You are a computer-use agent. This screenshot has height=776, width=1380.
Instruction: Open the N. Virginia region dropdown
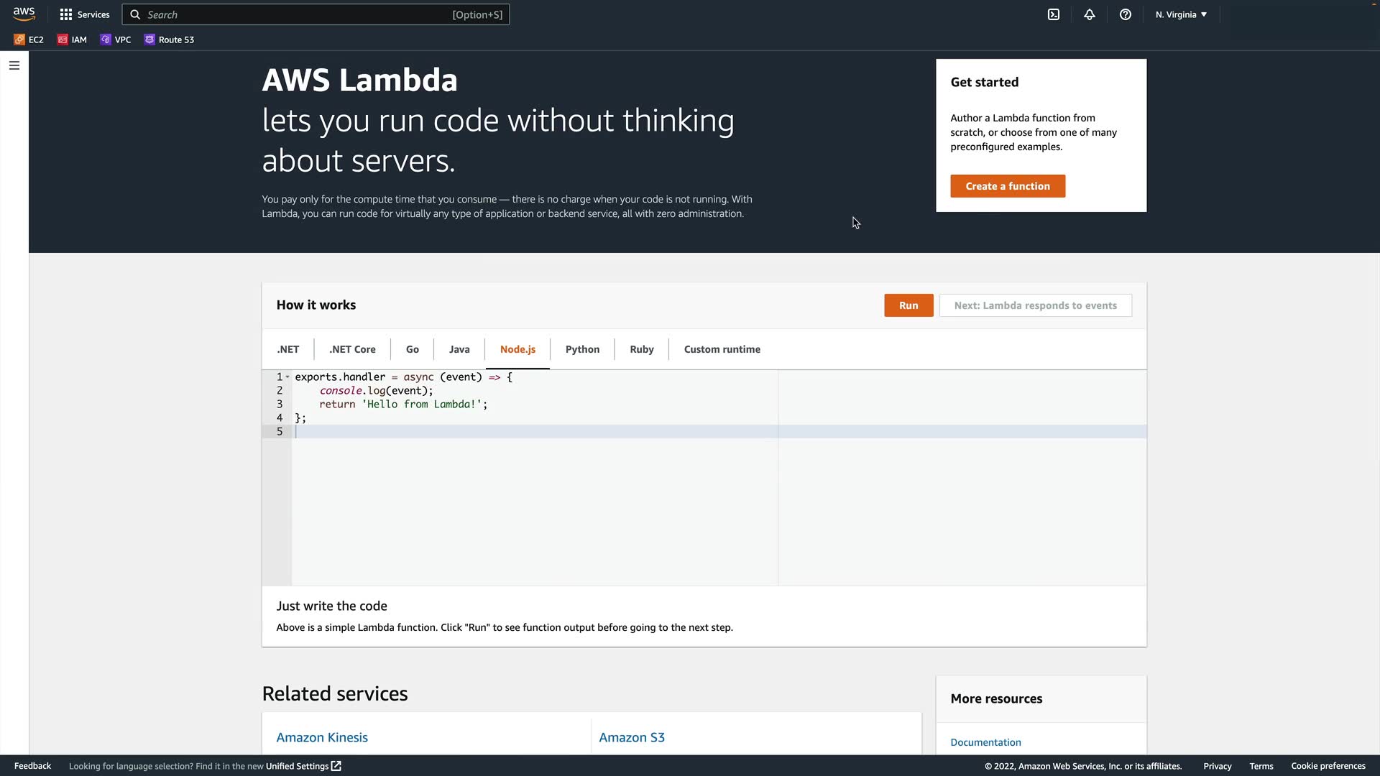[1181, 14]
